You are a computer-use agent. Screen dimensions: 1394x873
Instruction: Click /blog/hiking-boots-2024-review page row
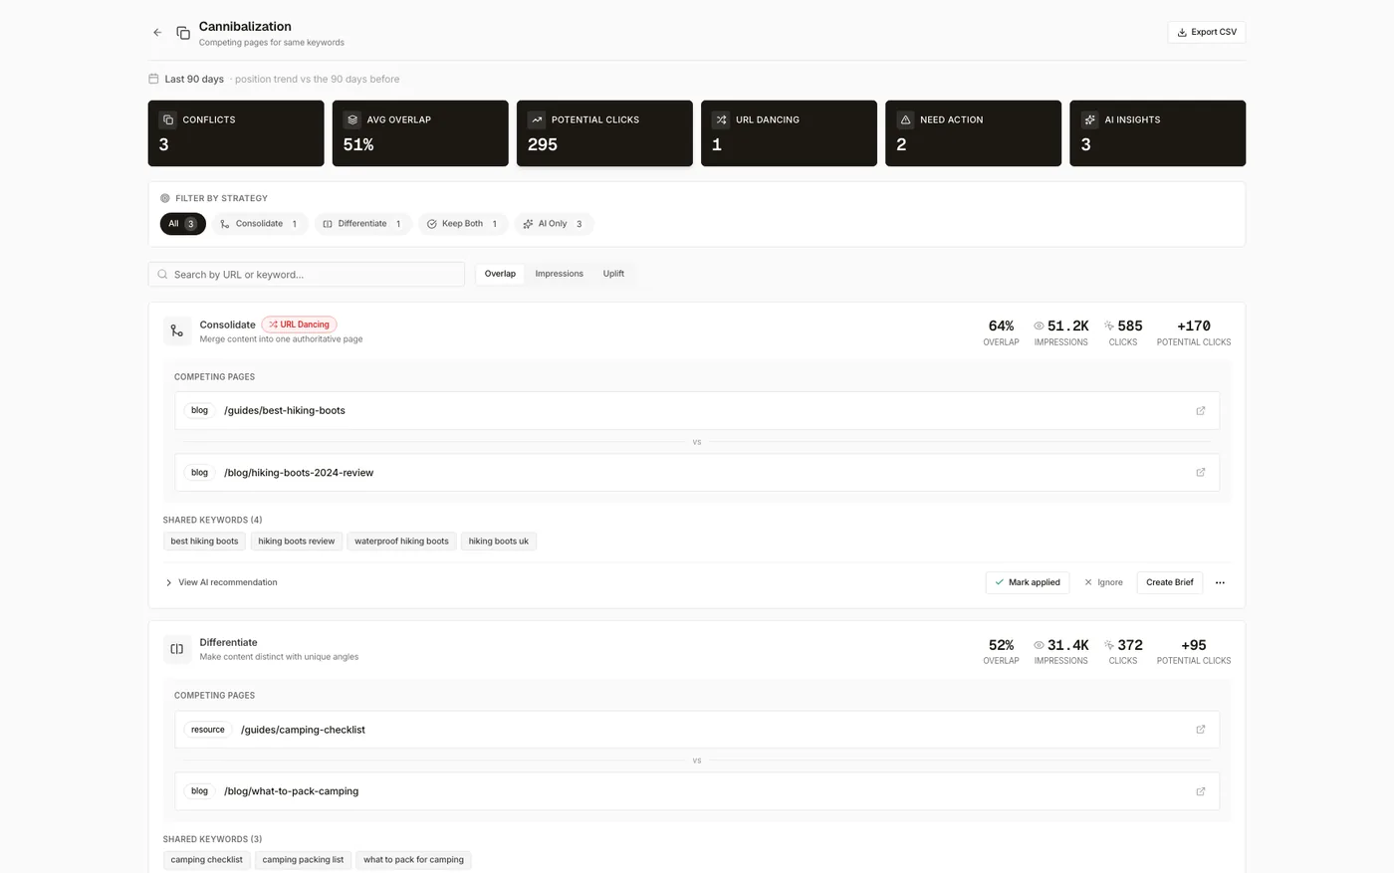[697, 473]
